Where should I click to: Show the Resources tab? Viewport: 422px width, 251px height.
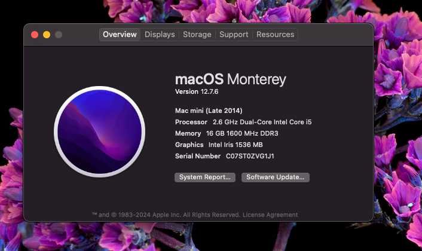tap(275, 35)
